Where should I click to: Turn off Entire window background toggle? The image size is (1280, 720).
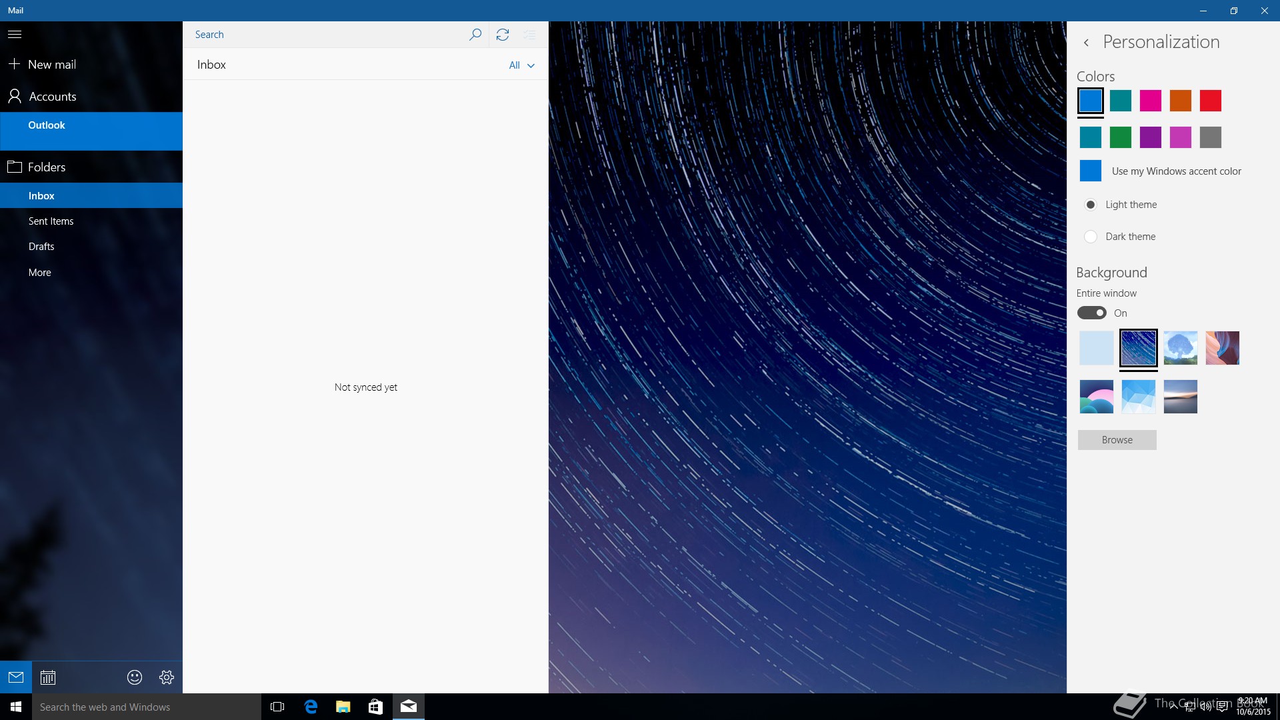point(1092,313)
